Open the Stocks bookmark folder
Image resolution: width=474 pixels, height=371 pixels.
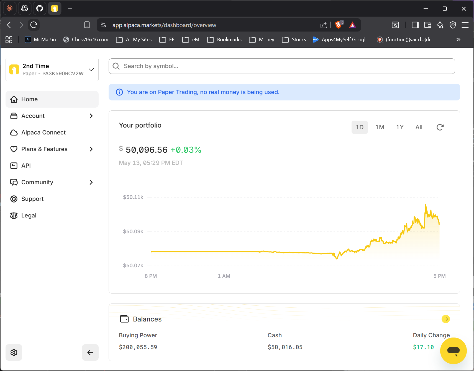pyautogui.click(x=294, y=40)
